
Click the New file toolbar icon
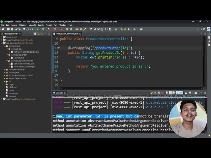pos(3,29)
